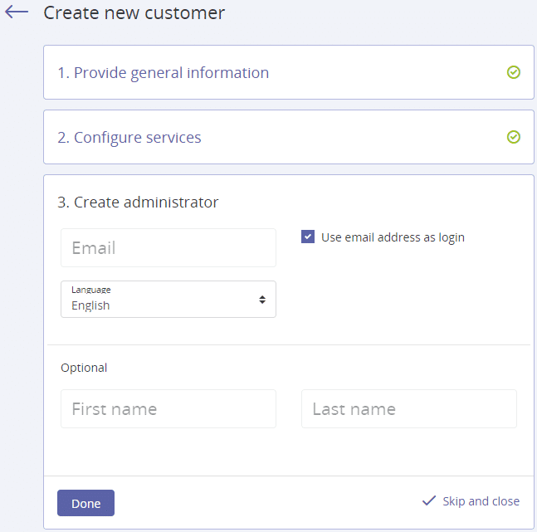Click the checkmark icon beside Skip and close
The height and width of the screenshot is (532, 537).
429,500
